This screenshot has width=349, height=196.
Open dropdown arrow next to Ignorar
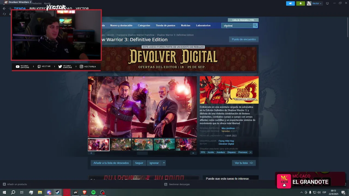point(164,163)
